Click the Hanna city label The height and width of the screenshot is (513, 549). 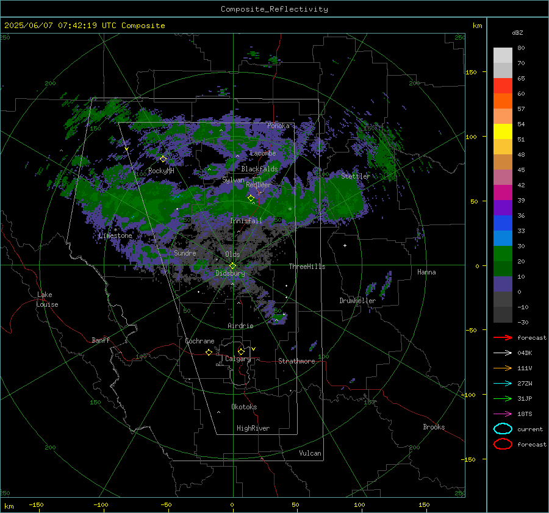426,272
